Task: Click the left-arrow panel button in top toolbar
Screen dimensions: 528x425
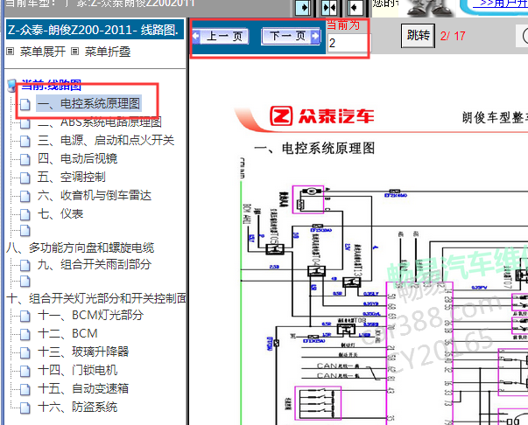Action: click(x=355, y=7)
